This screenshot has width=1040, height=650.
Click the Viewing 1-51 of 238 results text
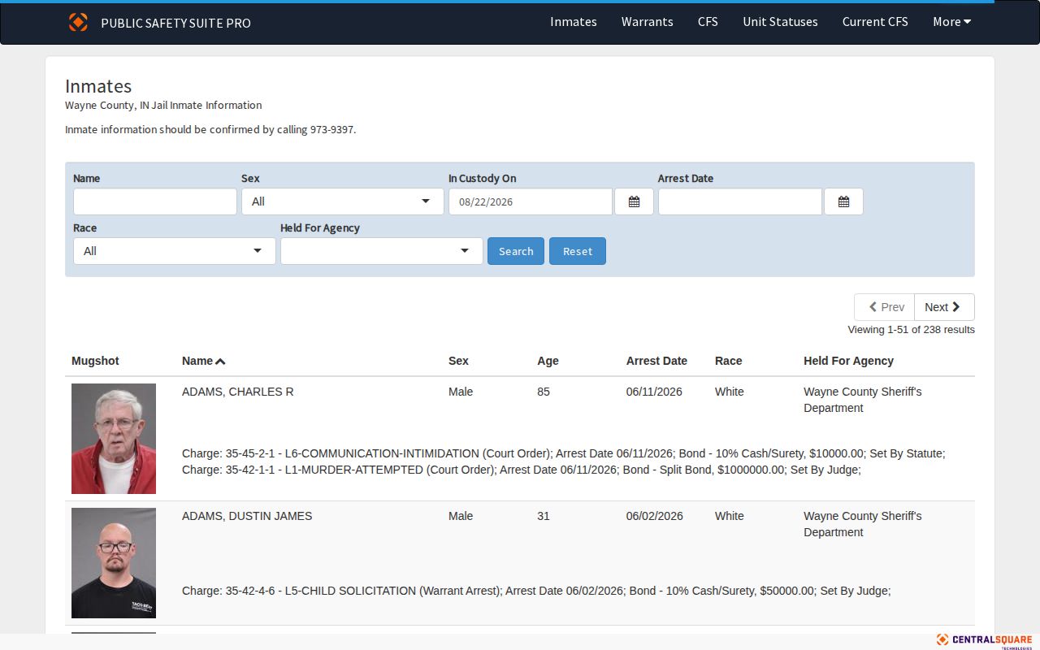pos(911,330)
